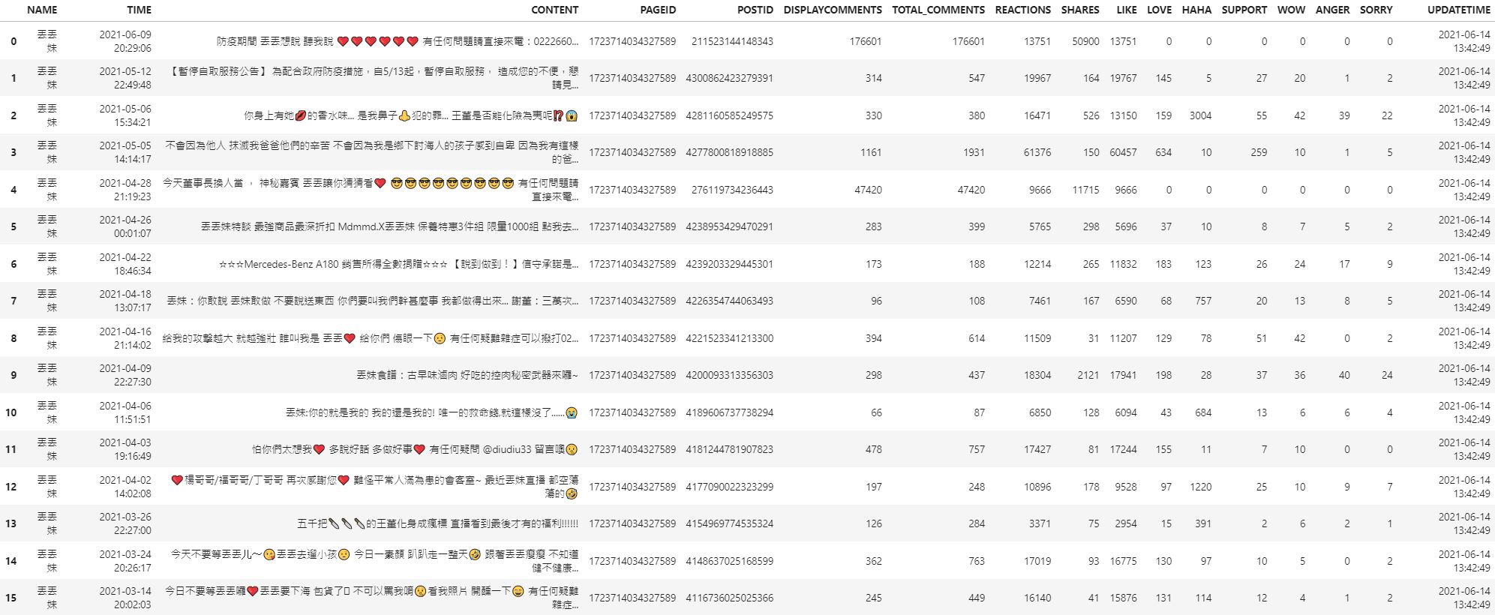The image size is (1495, 615).
Task: Click the LIKE column header
Action: click(x=1127, y=10)
